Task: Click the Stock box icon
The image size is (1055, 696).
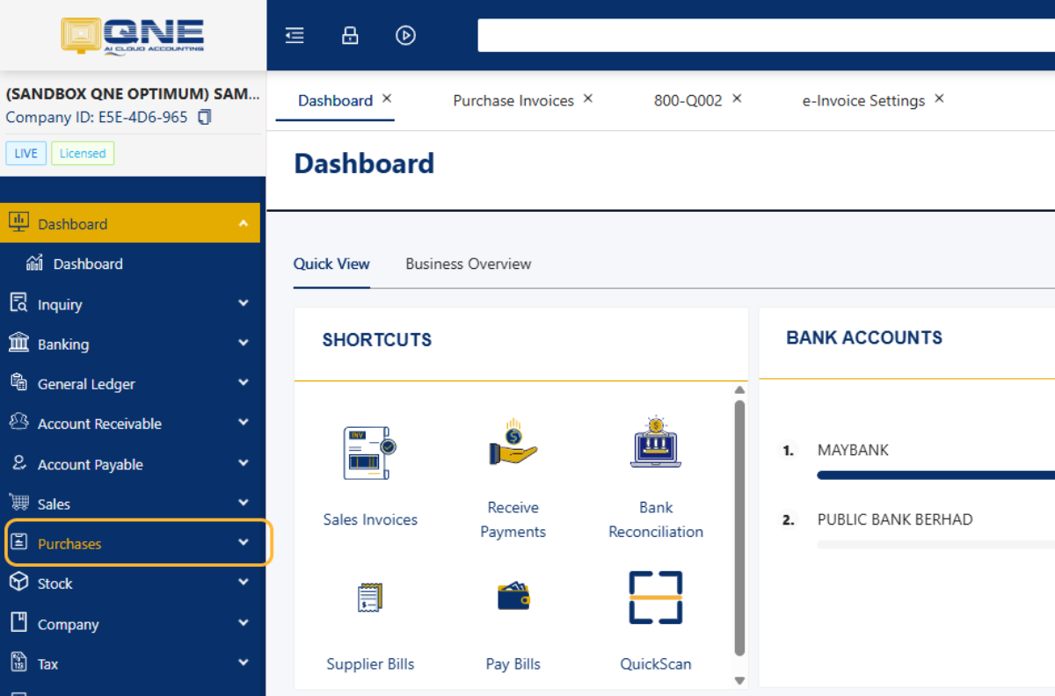Action: pyautogui.click(x=18, y=582)
